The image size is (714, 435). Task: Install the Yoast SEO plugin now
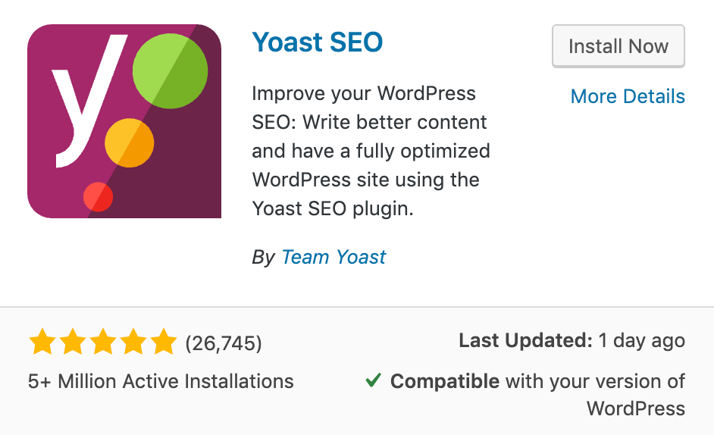pyautogui.click(x=618, y=46)
